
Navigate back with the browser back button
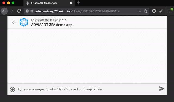(x=4, y=11)
